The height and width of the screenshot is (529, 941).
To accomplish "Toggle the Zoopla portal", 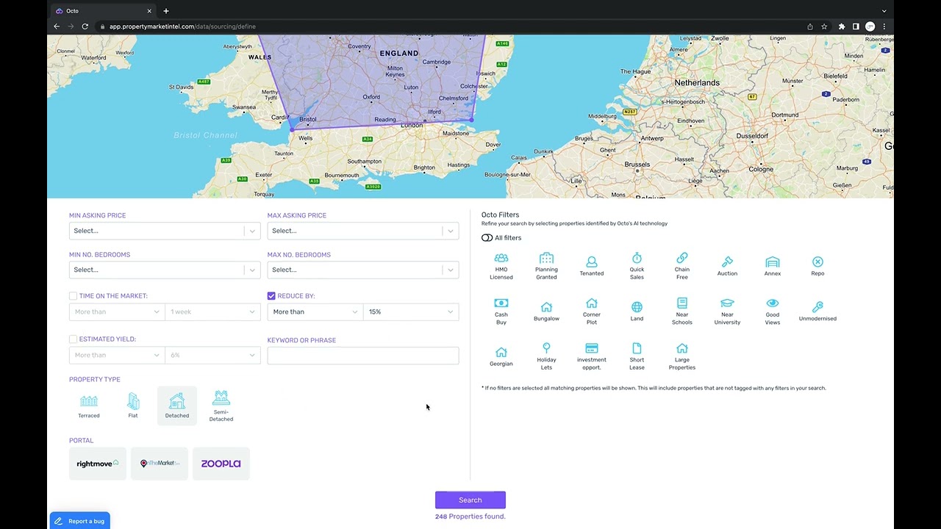I will [x=221, y=464].
